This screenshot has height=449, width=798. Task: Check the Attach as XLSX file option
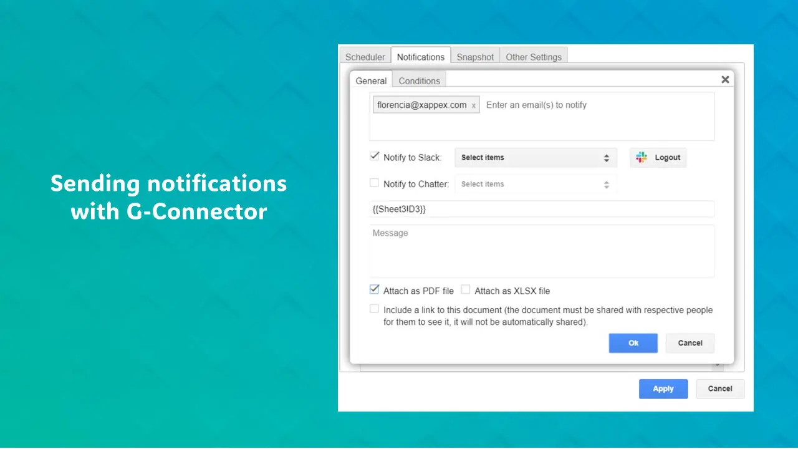466,290
